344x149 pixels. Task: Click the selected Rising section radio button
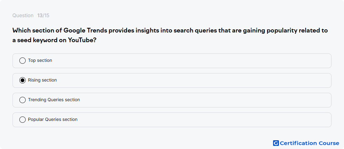tap(23, 80)
